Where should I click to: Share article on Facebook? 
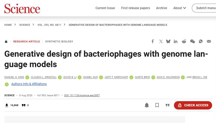coord(153,41)
